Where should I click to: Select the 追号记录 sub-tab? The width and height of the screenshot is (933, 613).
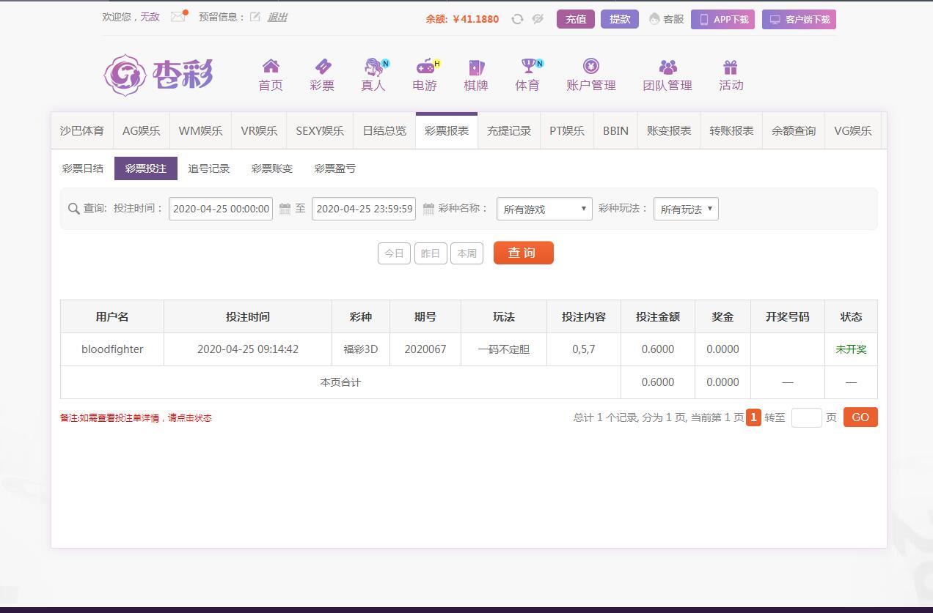(209, 168)
